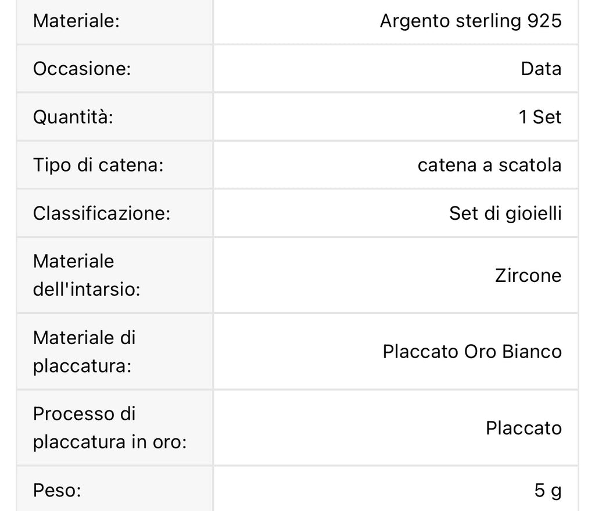Viewport: 595px width, 511px height.
Task: Select the 'Argento sterling 925' value
Action: click(x=471, y=21)
